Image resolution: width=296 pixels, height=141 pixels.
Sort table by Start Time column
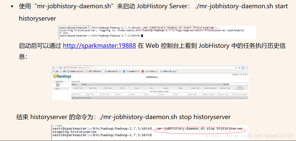pyautogui.click(x=93, y=88)
